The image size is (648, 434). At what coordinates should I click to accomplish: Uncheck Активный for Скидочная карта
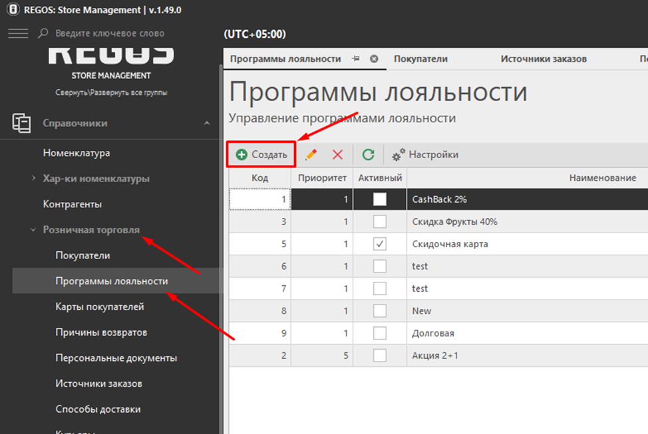click(380, 244)
